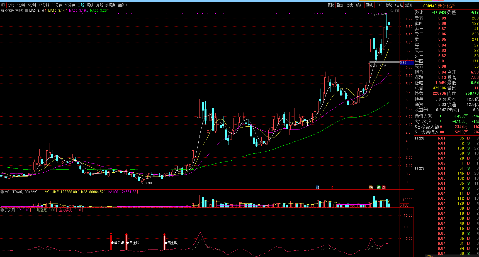The height and width of the screenshot is (257, 479).
Task: Switch to 分时 intraday view
Action: 11,5
